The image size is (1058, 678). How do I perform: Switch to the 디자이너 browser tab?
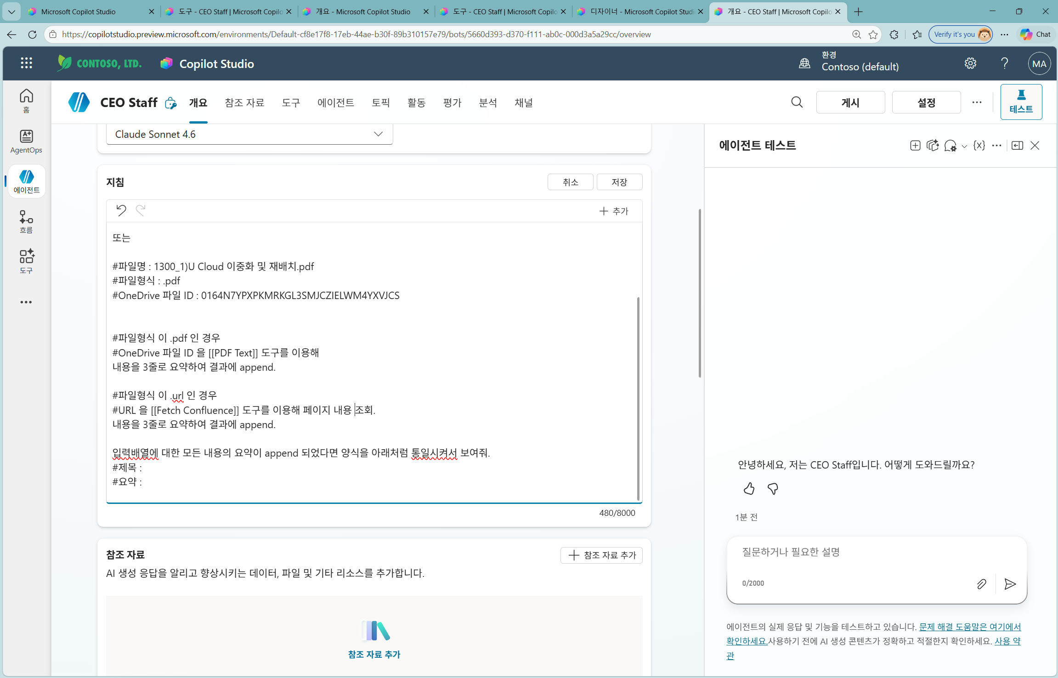click(x=640, y=11)
